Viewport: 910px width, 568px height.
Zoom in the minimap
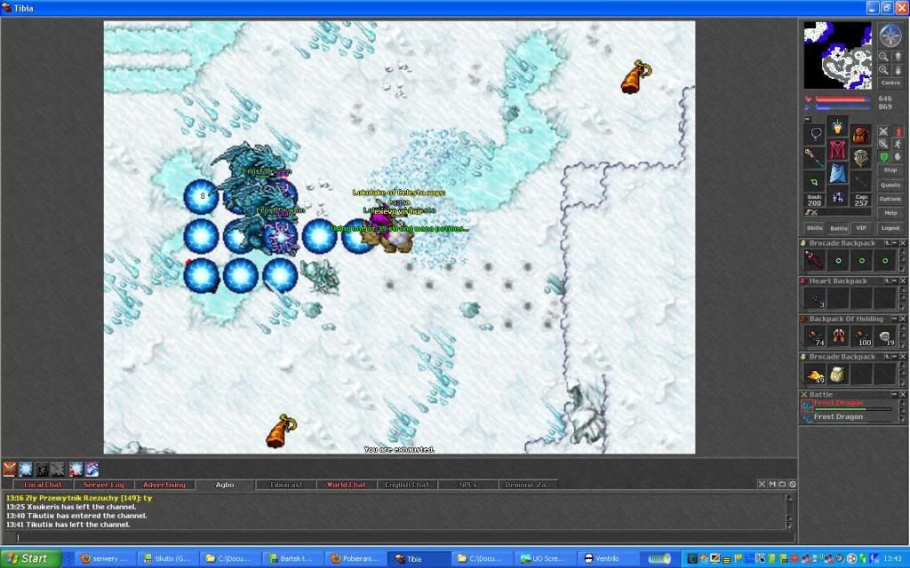tap(883, 69)
